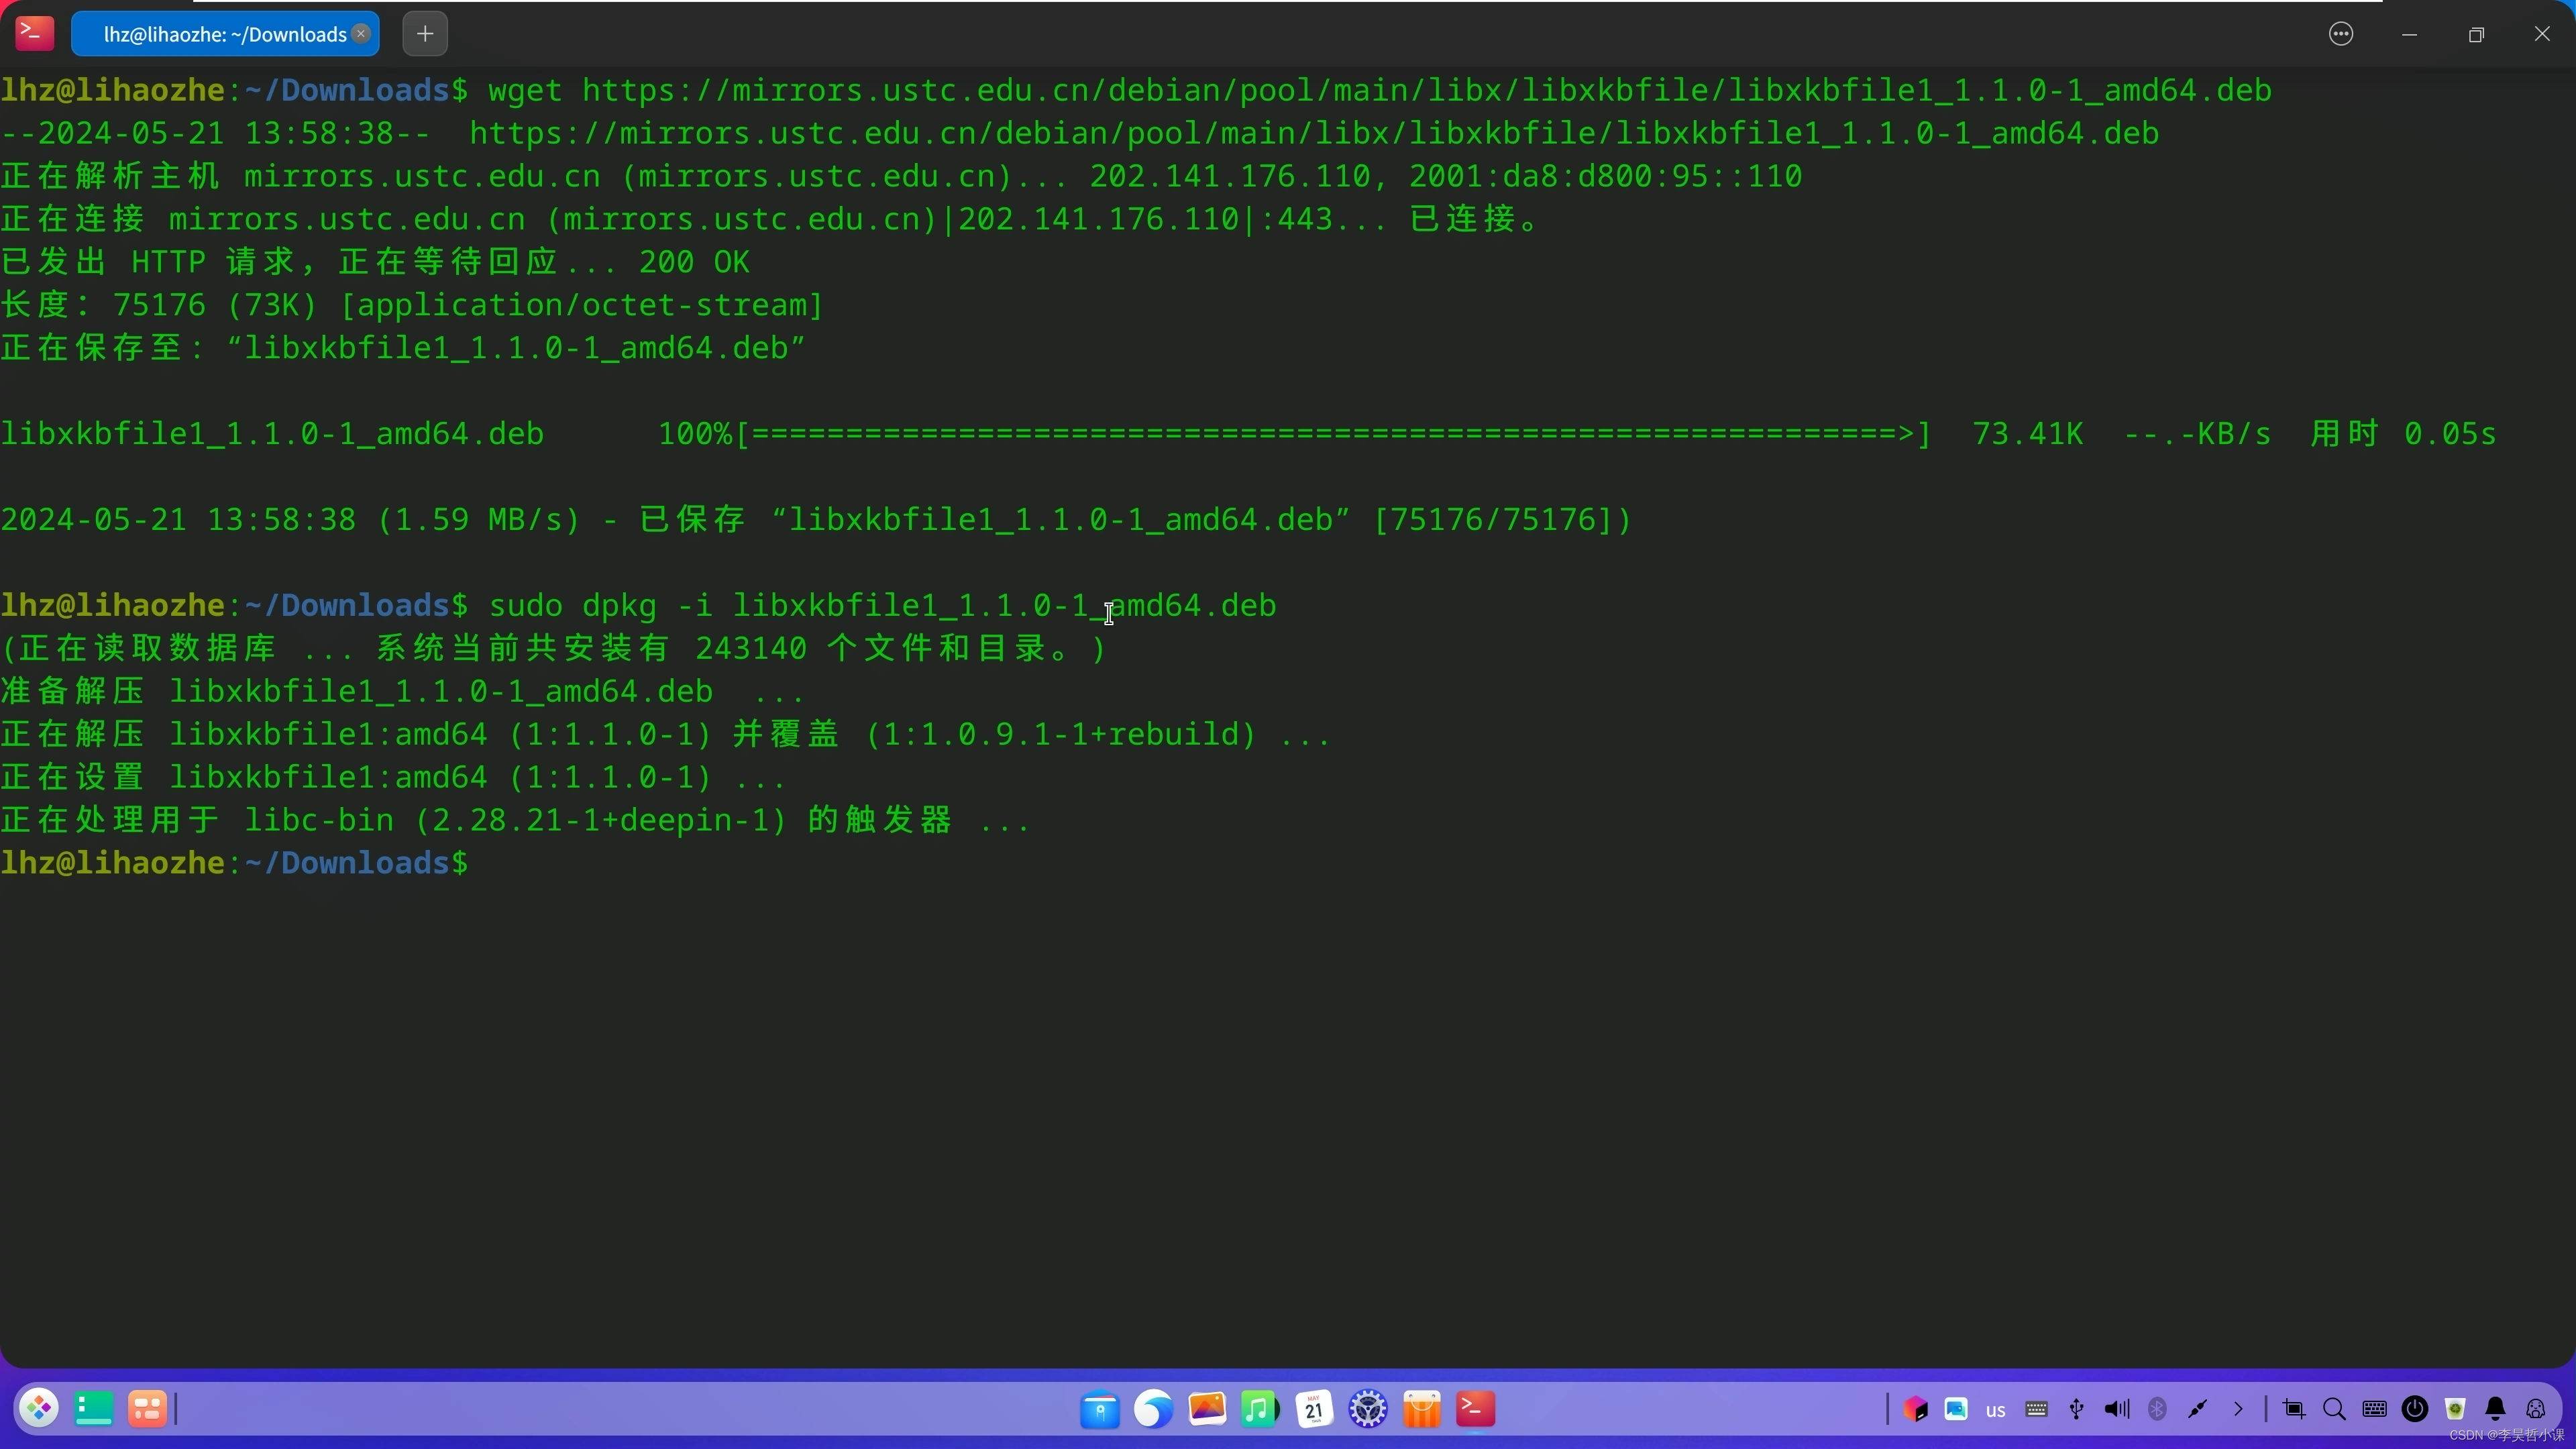
Task: Expand hidden tray icons with arrow
Action: (2238, 1409)
